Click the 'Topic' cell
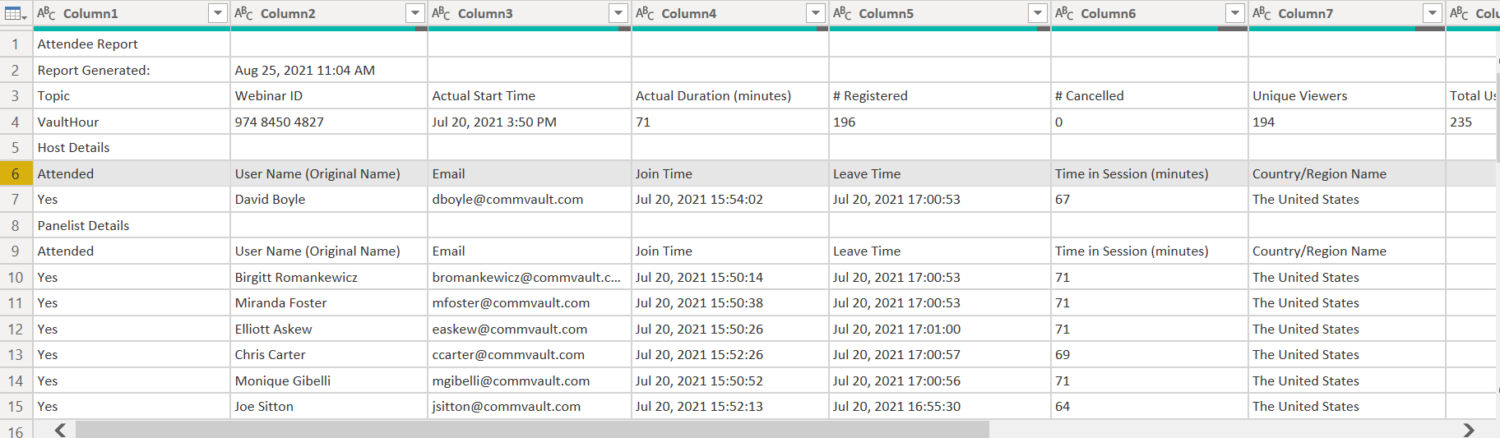This screenshot has width=1500, height=438. click(x=132, y=95)
